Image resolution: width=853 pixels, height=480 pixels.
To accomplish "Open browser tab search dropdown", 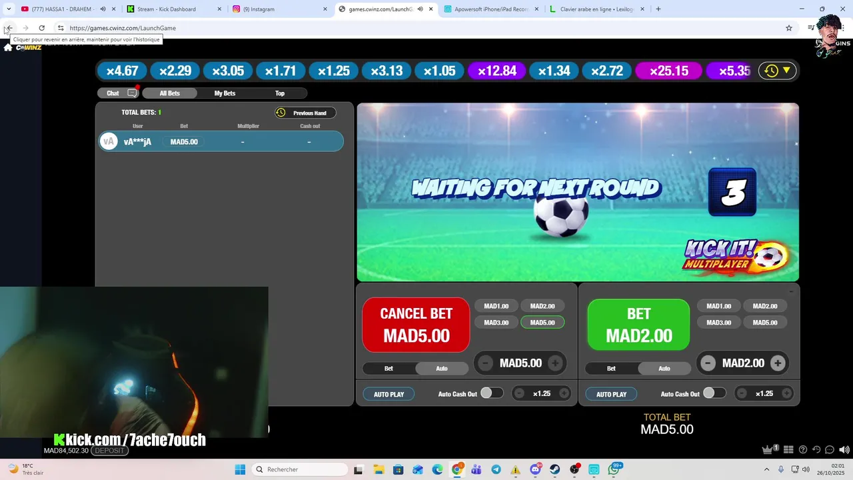I will (x=9, y=9).
